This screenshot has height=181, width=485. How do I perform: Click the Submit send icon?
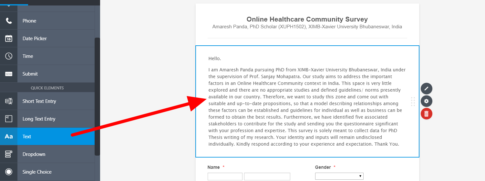pyautogui.click(x=9, y=74)
